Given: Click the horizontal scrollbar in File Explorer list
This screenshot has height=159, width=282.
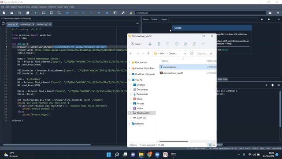Looking at the screenshot, I should point(173,141).
